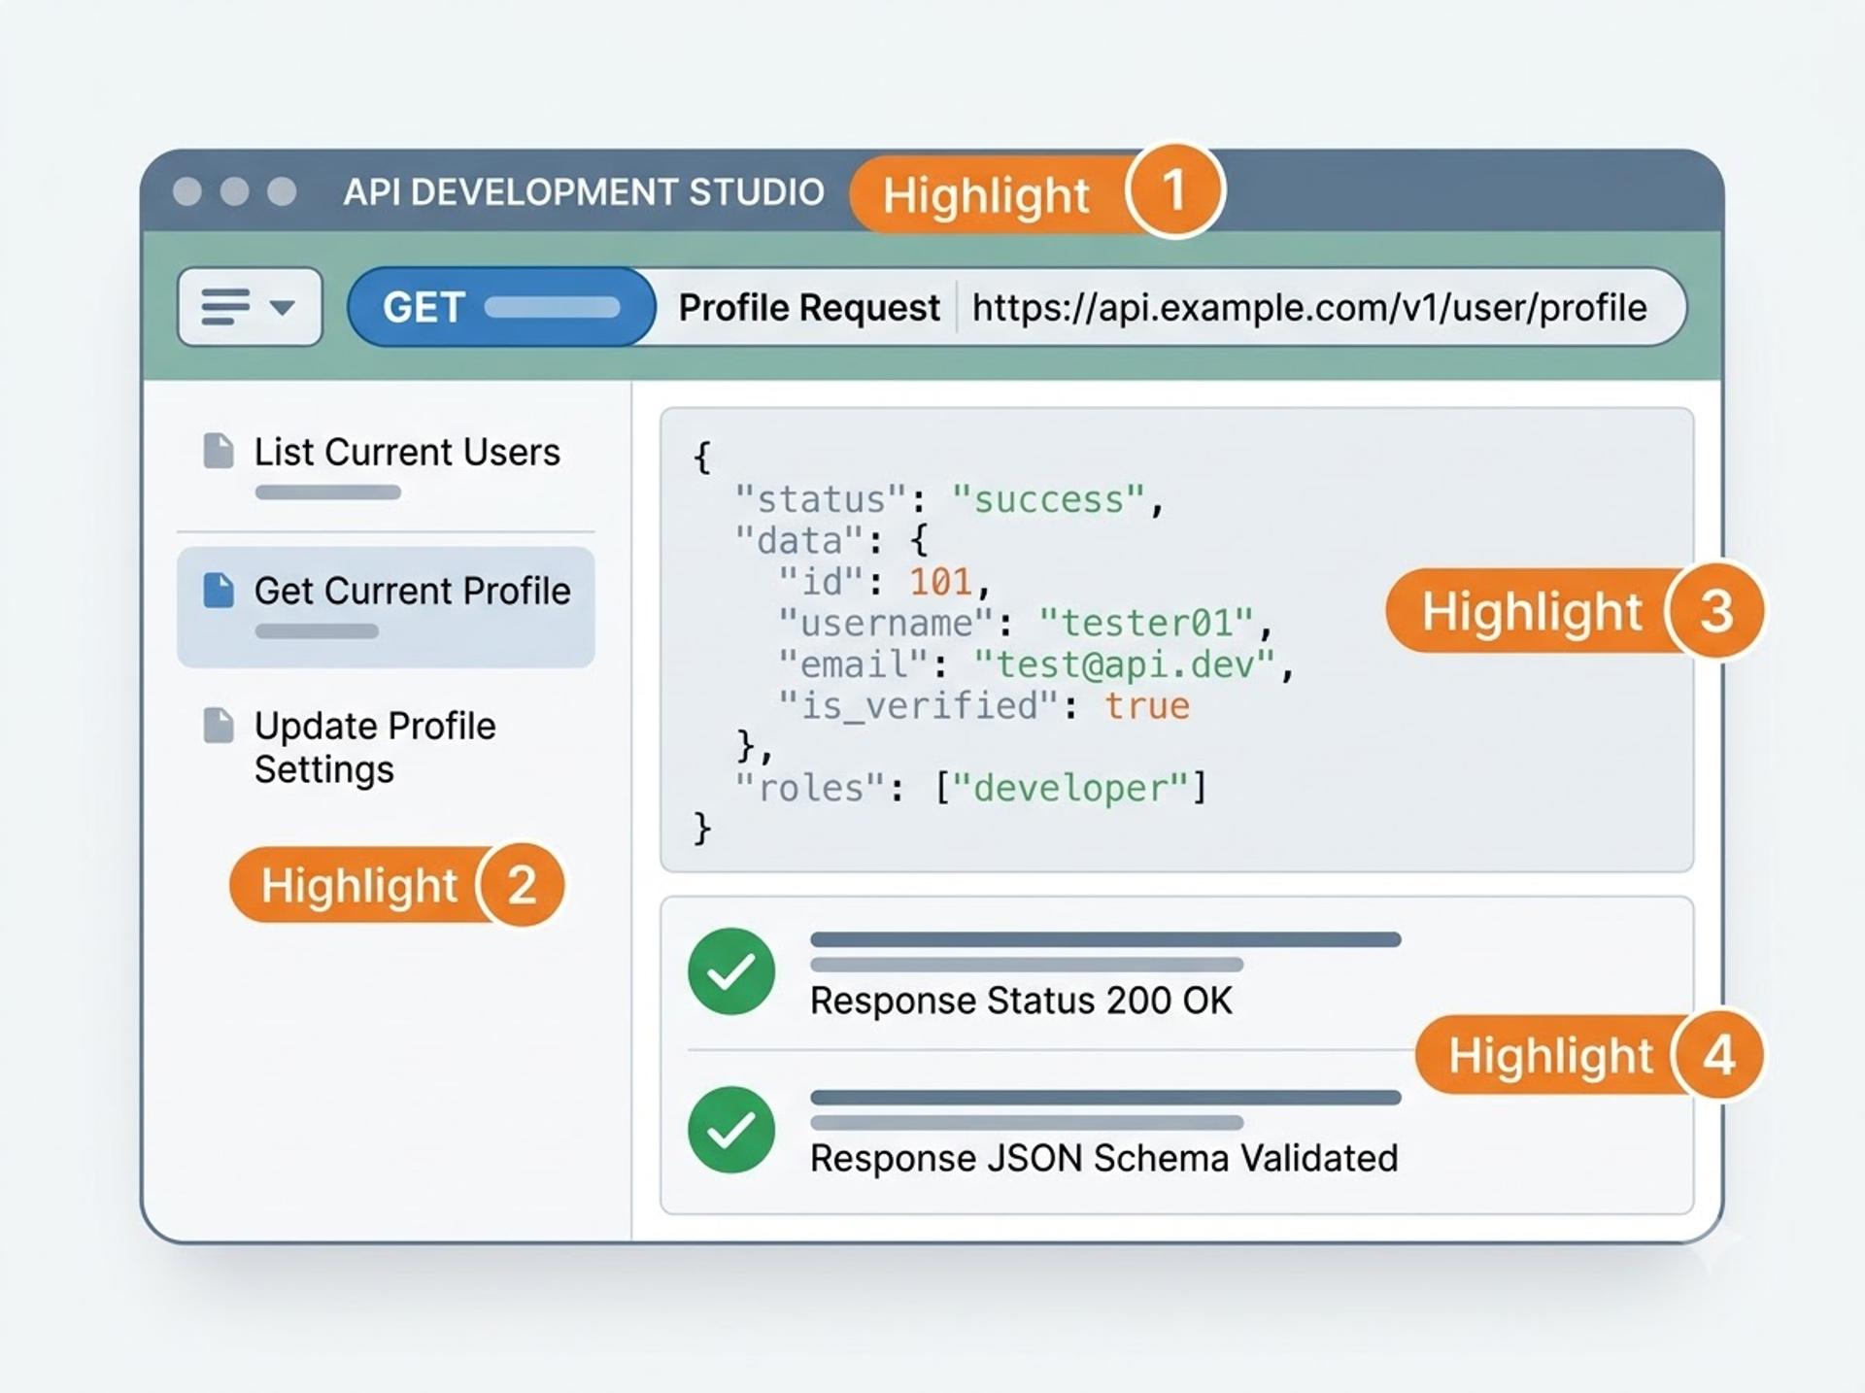1865x1393 pixels.
Task: Select the GET method selector
Action: (x=501, y=307)
